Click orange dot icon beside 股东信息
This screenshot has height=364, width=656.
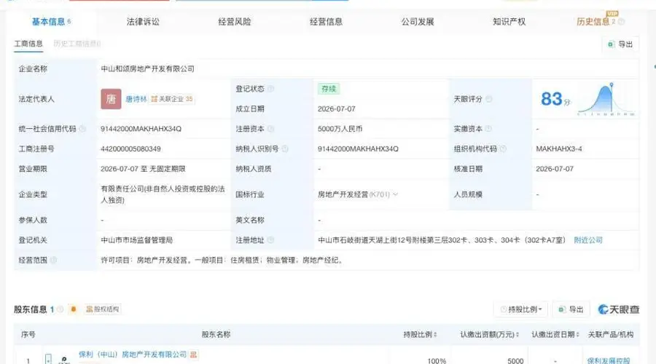point(74,309)
